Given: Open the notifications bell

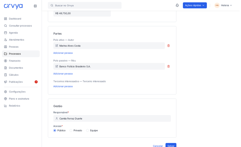Looking at the screenshot, I should 177,5.
